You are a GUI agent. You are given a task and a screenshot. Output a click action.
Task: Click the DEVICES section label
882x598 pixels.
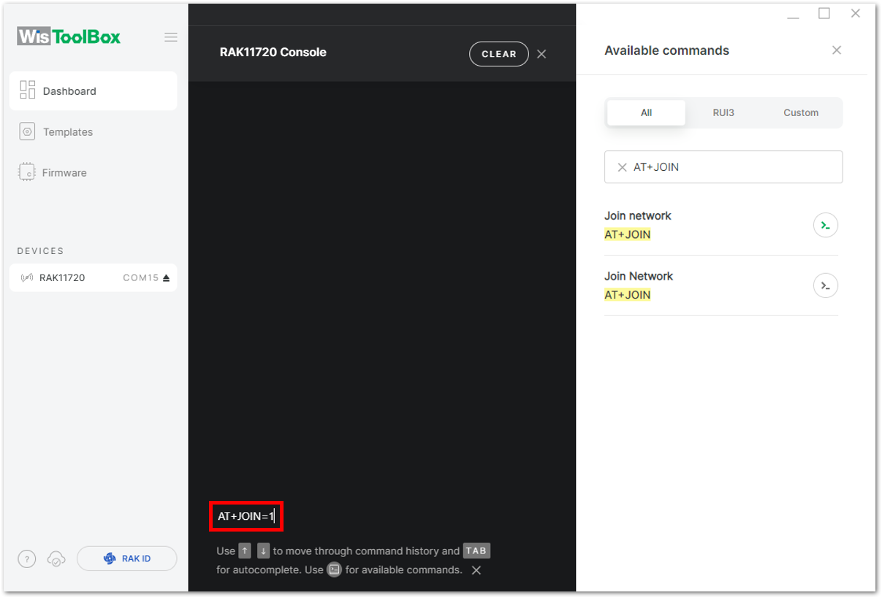40,251
